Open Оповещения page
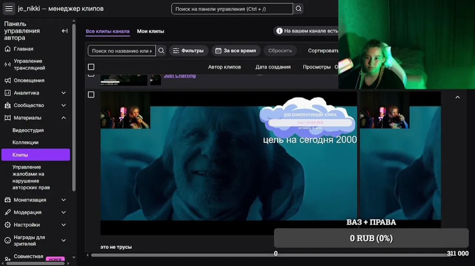 [29, 81]
